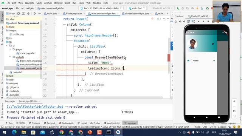Open the Logcat tool window
Image resolution: width=242 pixels, height=136 pixels.
[82, 123]
